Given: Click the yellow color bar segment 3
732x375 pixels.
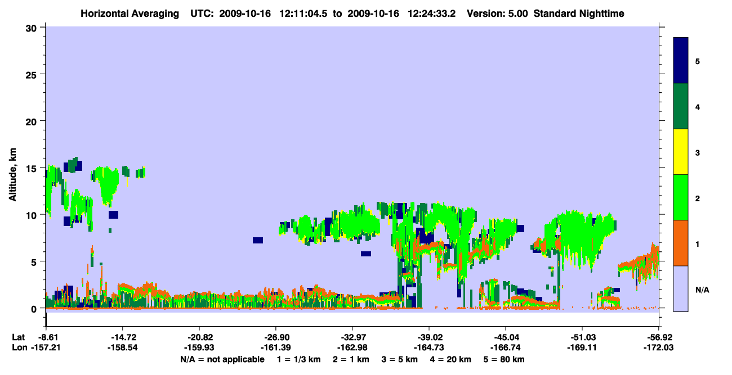Looking at the screenshot, I should tap(681, 152).
